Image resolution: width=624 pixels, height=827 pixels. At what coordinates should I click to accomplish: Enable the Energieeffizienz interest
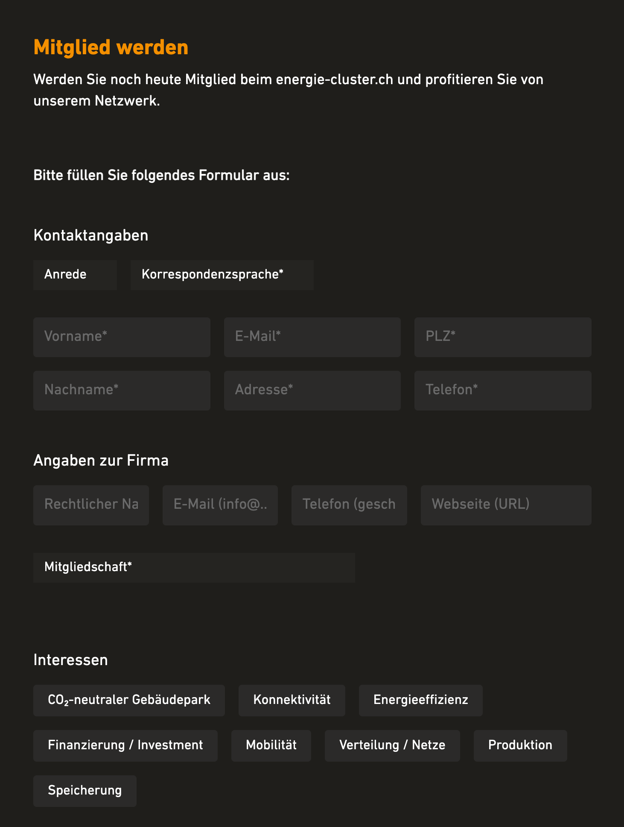pyautogui.click(x=420, y=700)
